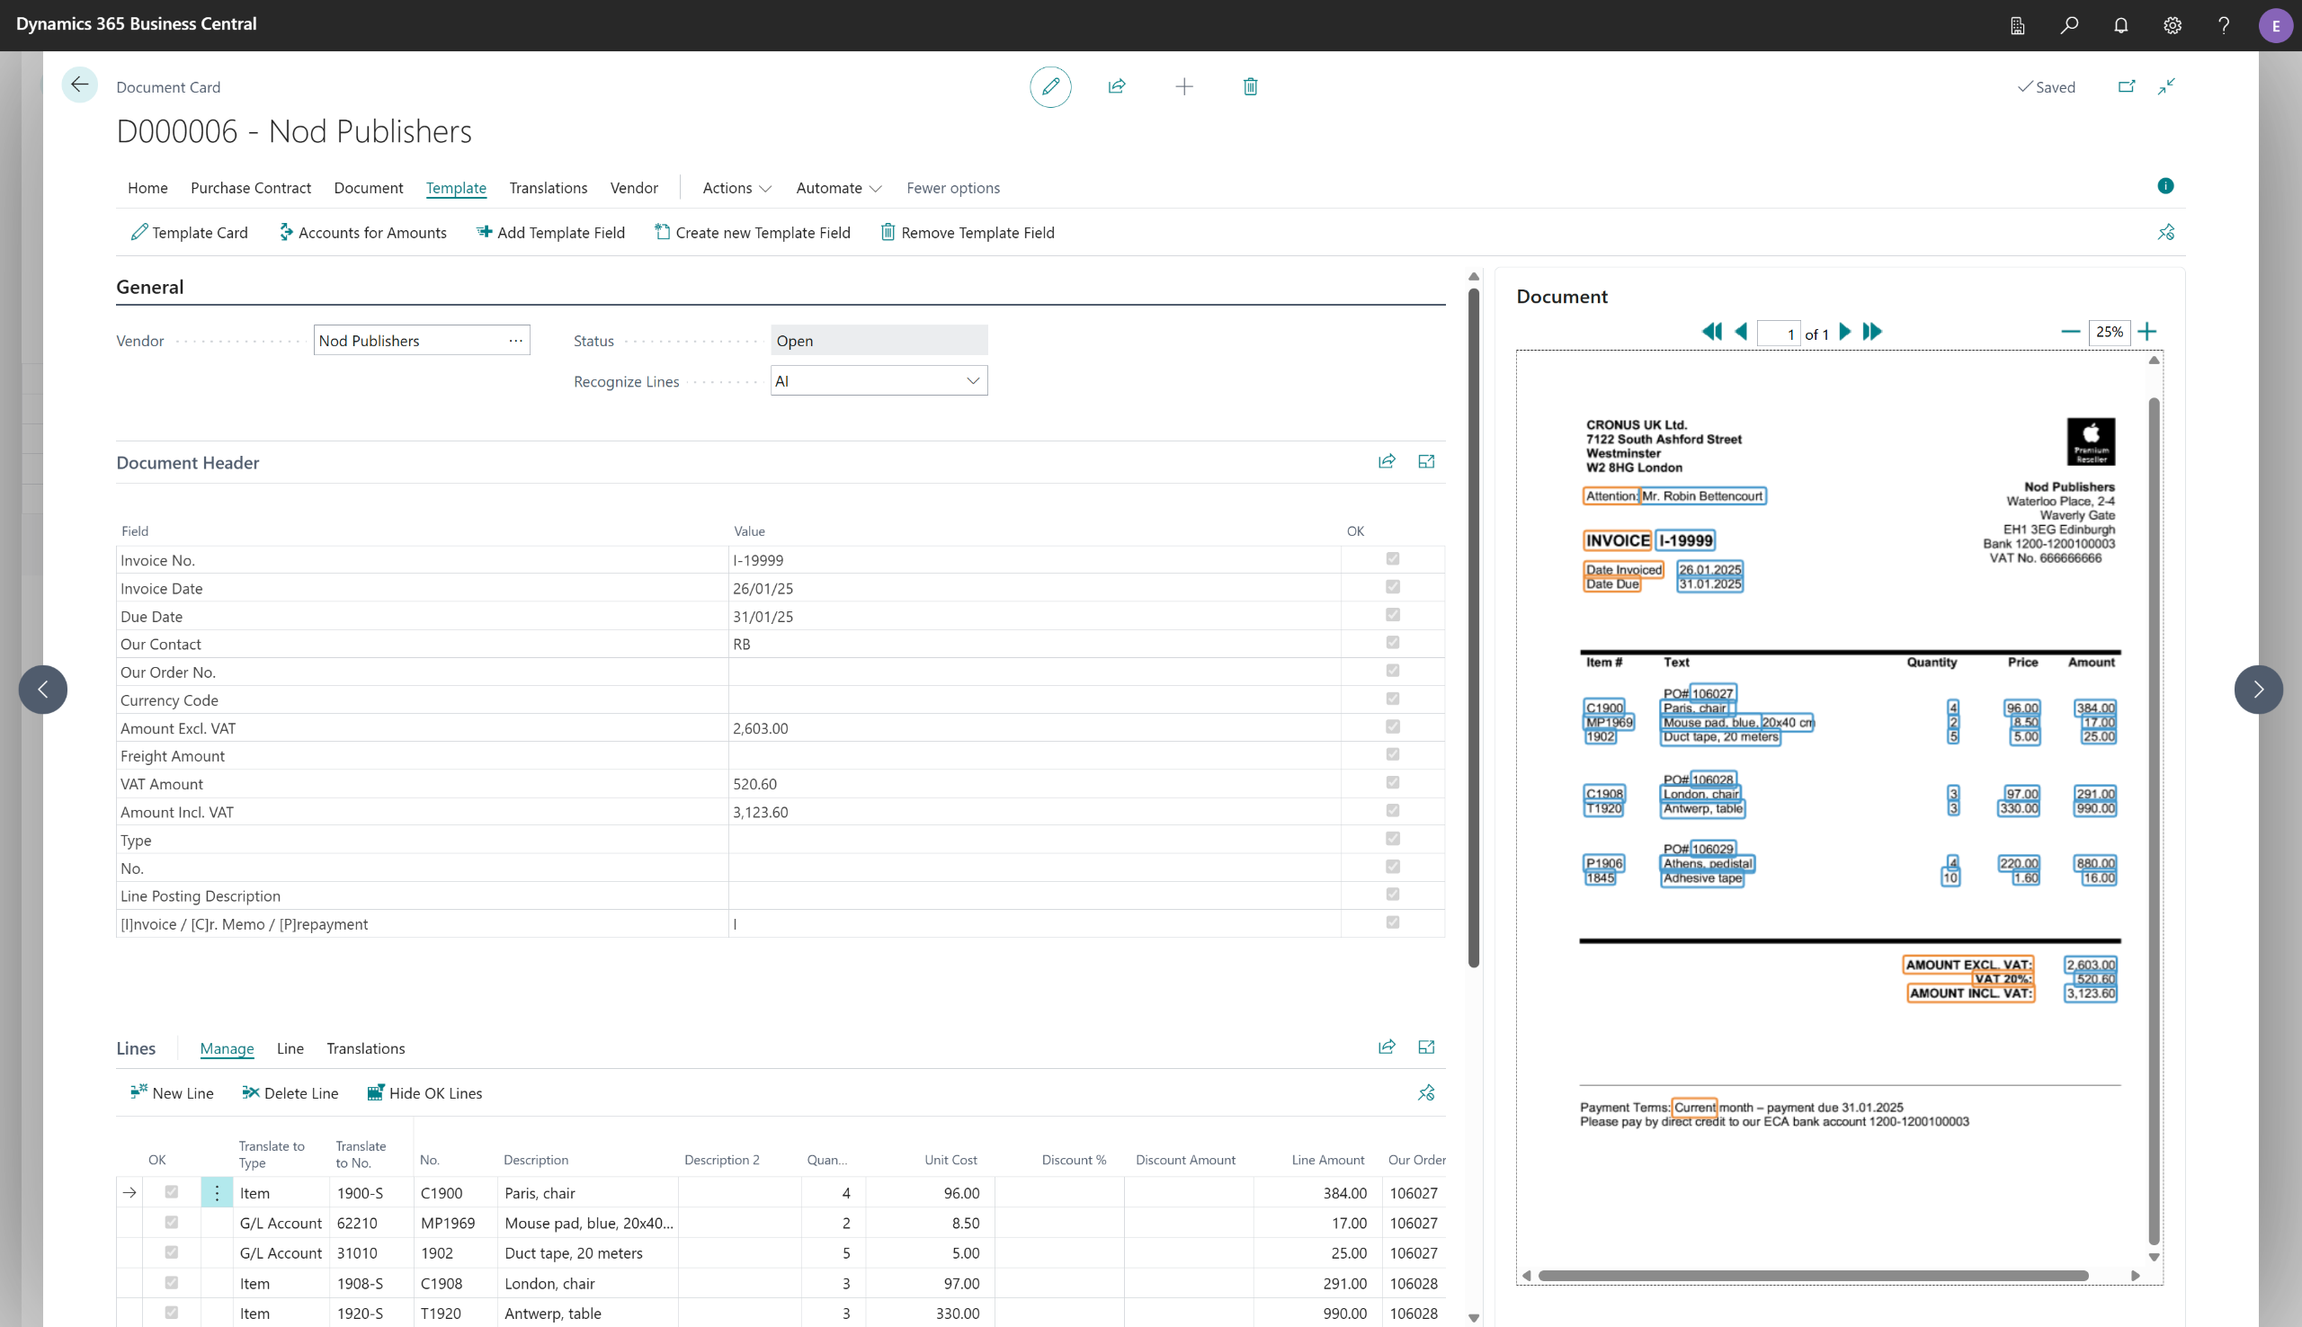The width and height of the screenshot is (2302, 1327).
Task: Open the Purchase Contract tab
Action: 251,188
